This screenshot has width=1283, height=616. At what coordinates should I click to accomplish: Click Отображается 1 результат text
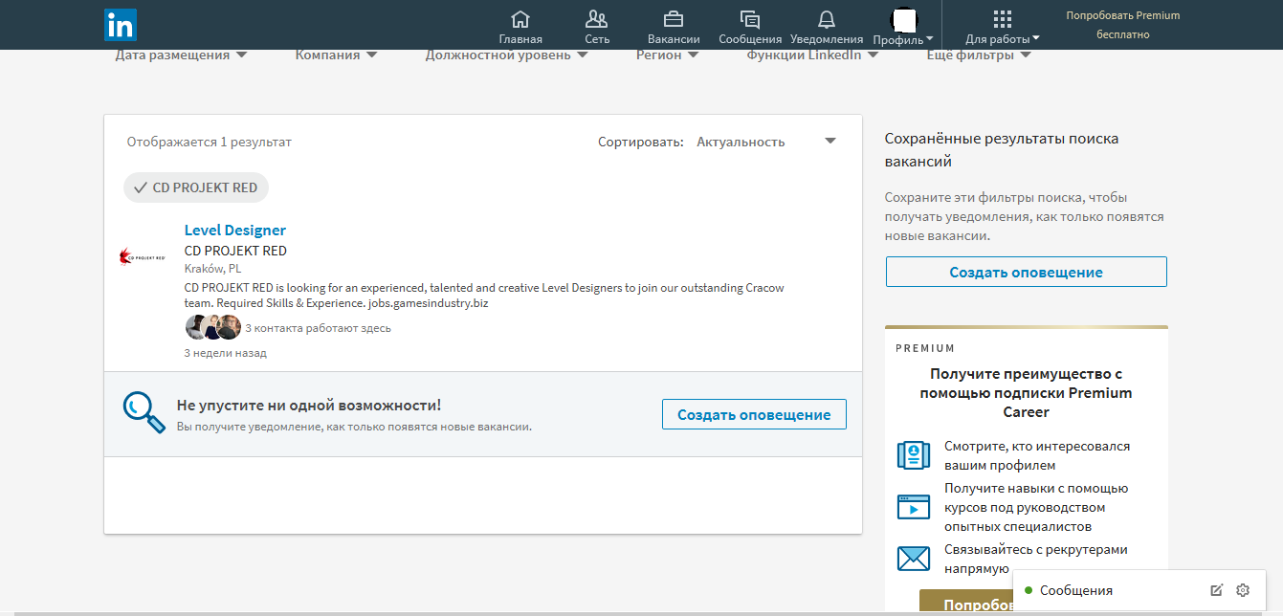210,142
